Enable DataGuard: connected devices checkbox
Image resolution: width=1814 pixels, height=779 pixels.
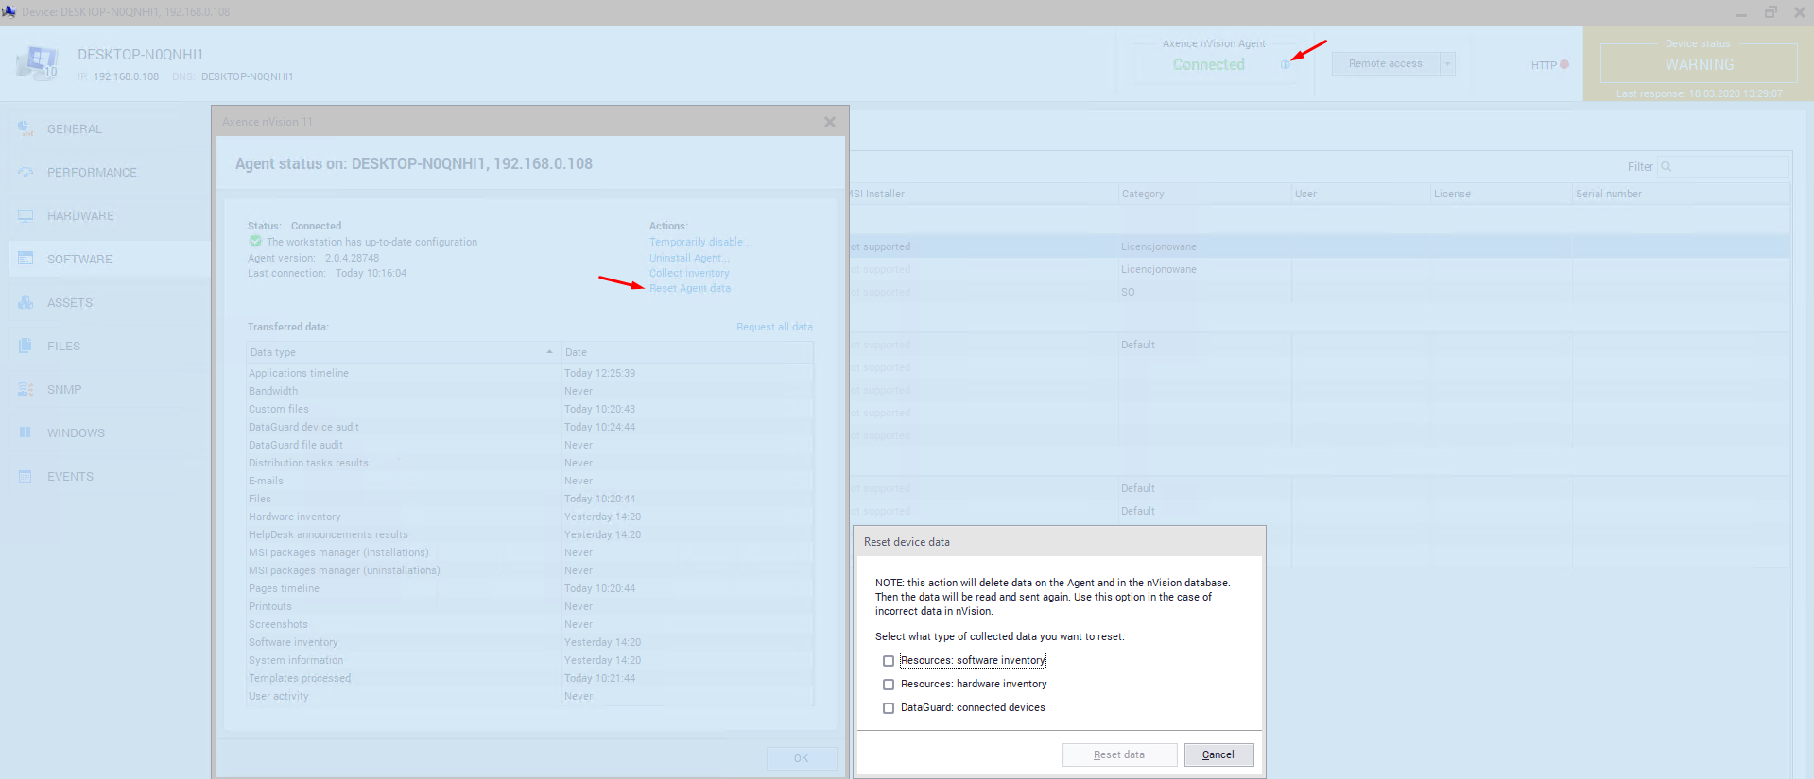point(889,708)
